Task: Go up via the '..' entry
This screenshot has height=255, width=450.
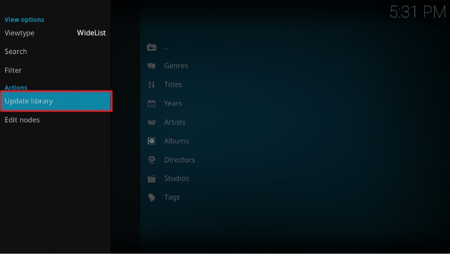Action: (166, 48)
